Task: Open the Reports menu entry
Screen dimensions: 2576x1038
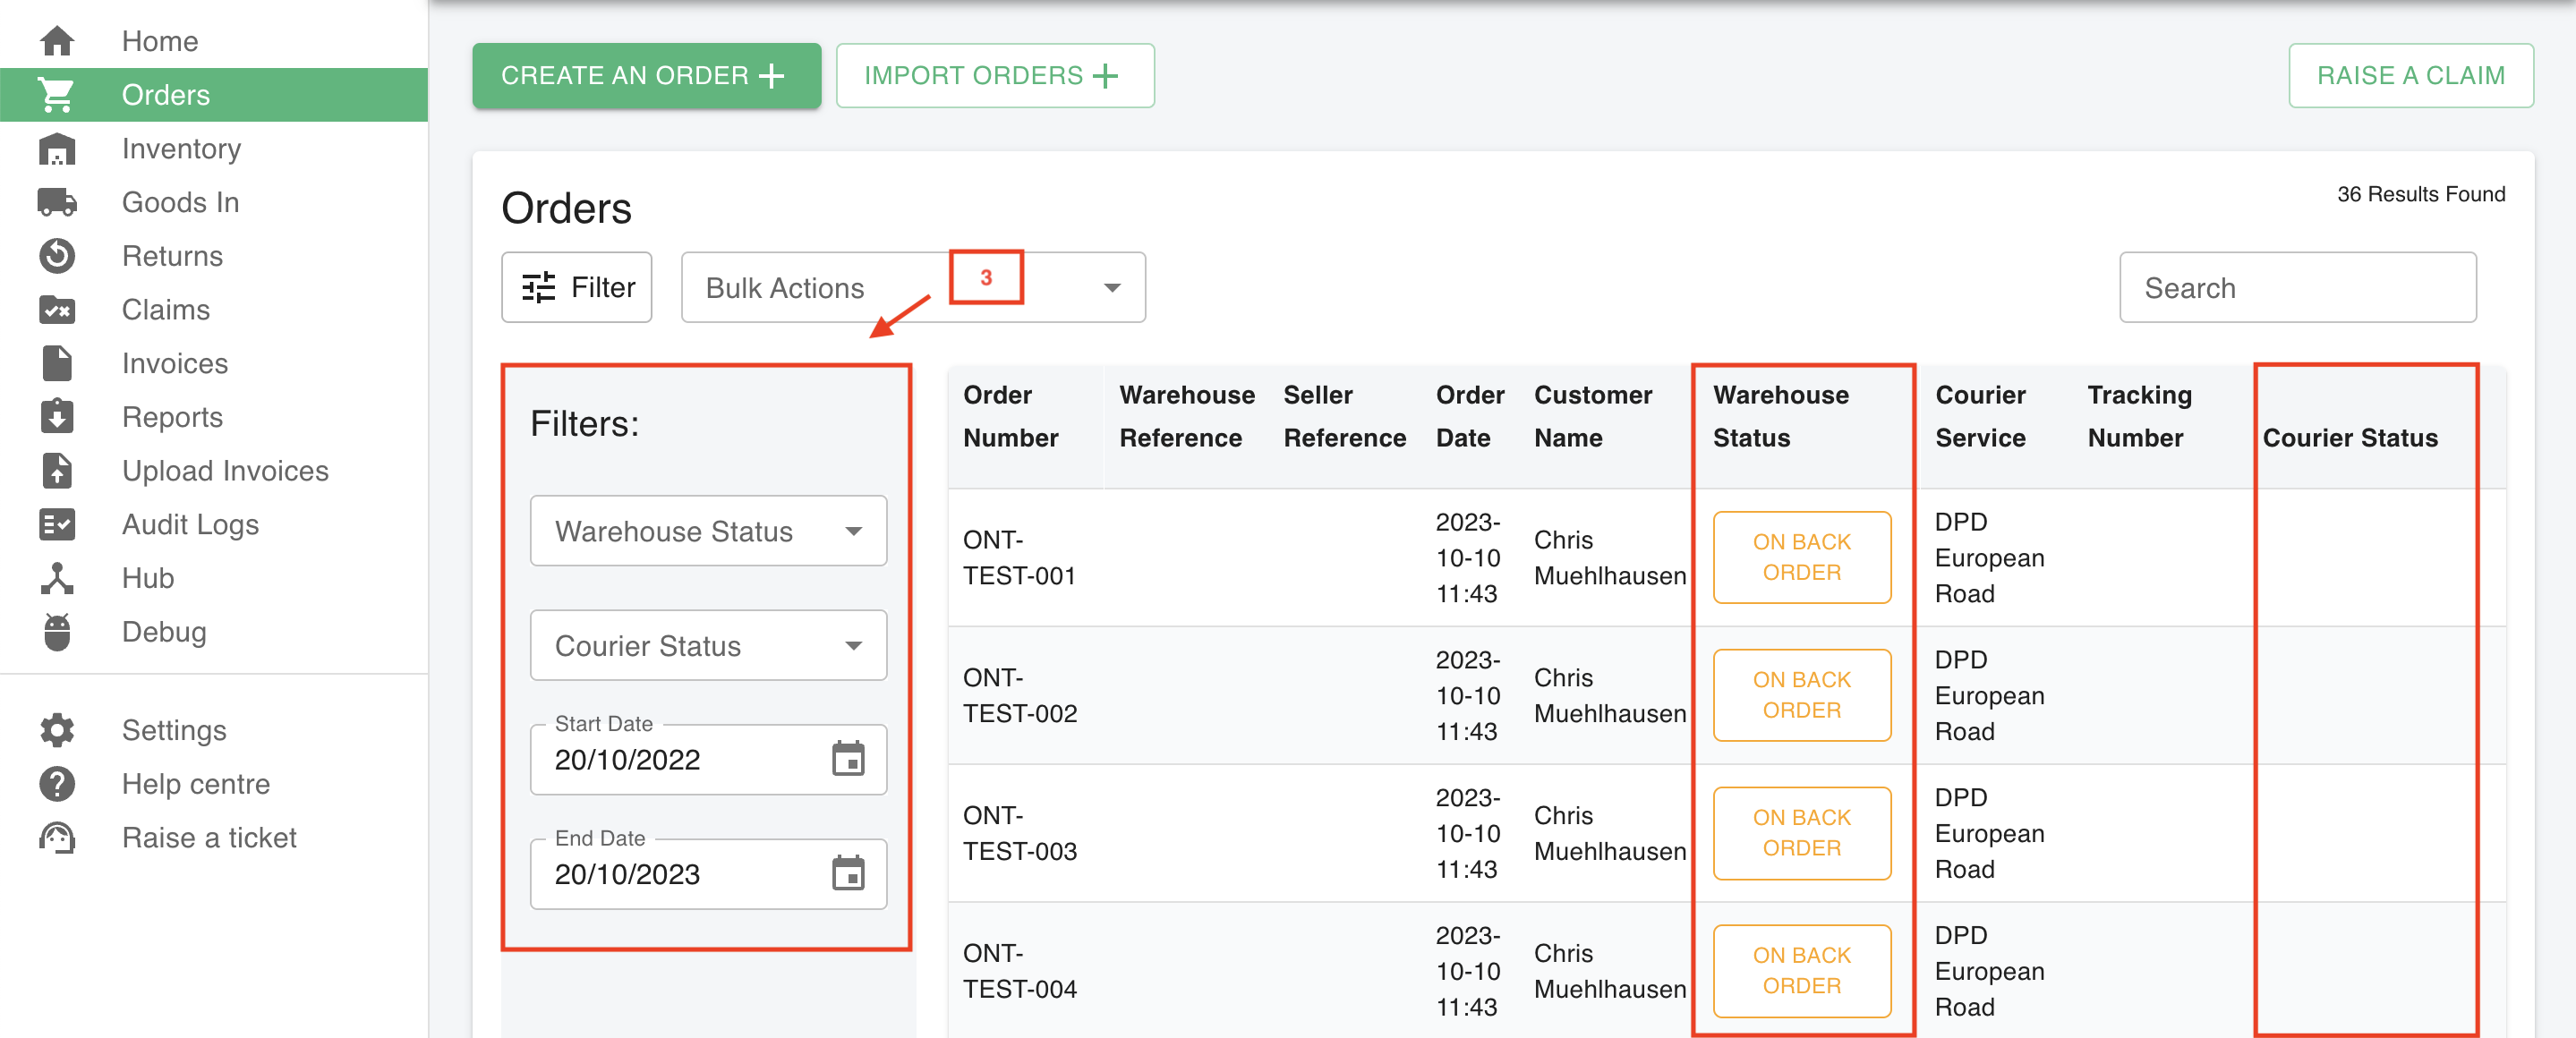Action: click(172, 417)
